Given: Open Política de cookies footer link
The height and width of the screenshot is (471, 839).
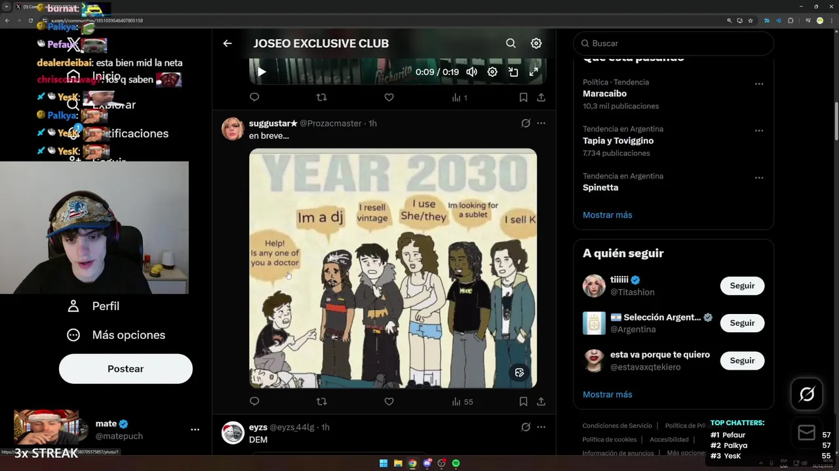Looking at the screenshot, I should (610, 440).
